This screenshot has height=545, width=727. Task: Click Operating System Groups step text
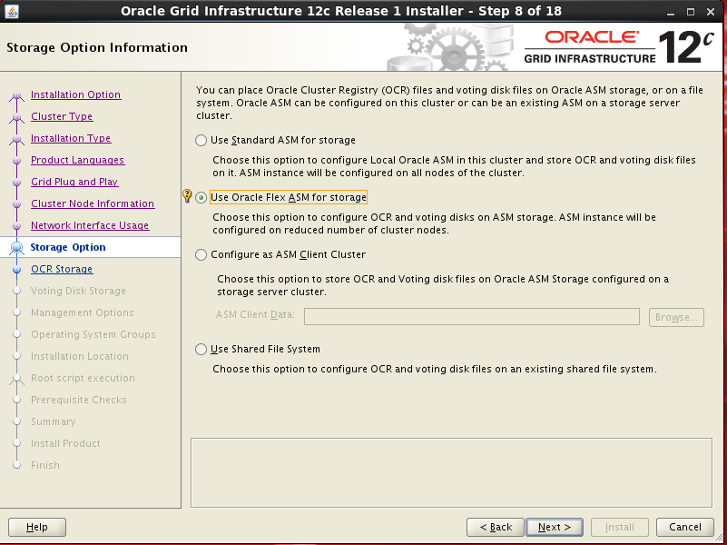point(93,334)
